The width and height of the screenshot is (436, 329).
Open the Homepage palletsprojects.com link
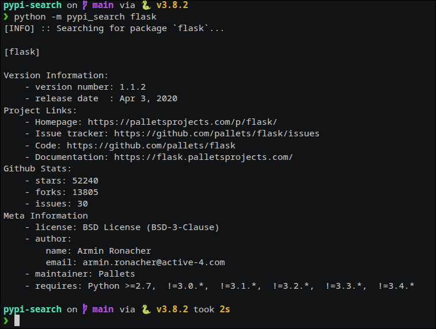click(183, 122)
